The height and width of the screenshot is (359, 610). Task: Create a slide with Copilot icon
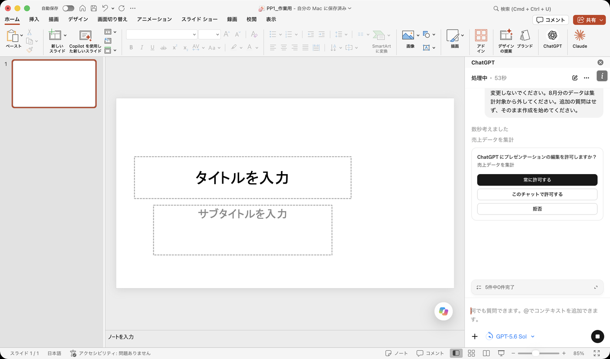85,36
